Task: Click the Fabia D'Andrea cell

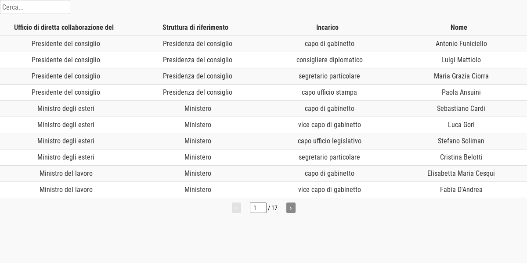Action: (x=461, y=190)
